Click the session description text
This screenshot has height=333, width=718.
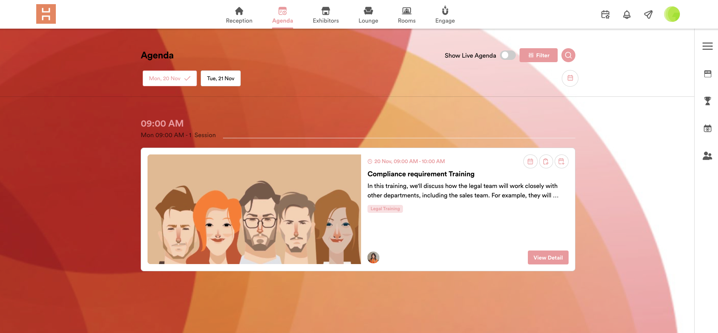[x=463, y=191]
